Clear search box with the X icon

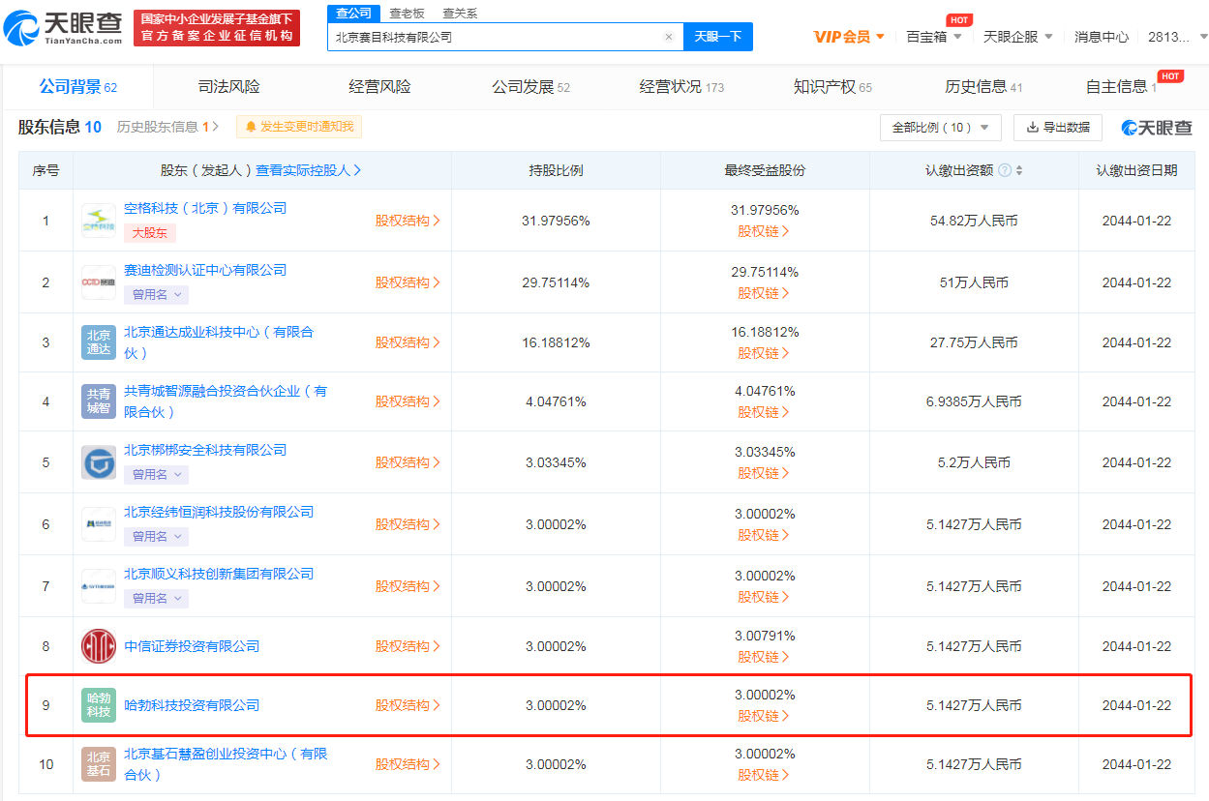(x=668, y=37)
